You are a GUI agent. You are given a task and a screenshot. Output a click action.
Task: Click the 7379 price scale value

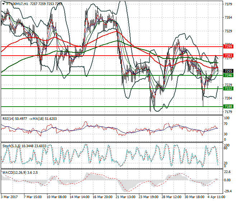(228, 4)
